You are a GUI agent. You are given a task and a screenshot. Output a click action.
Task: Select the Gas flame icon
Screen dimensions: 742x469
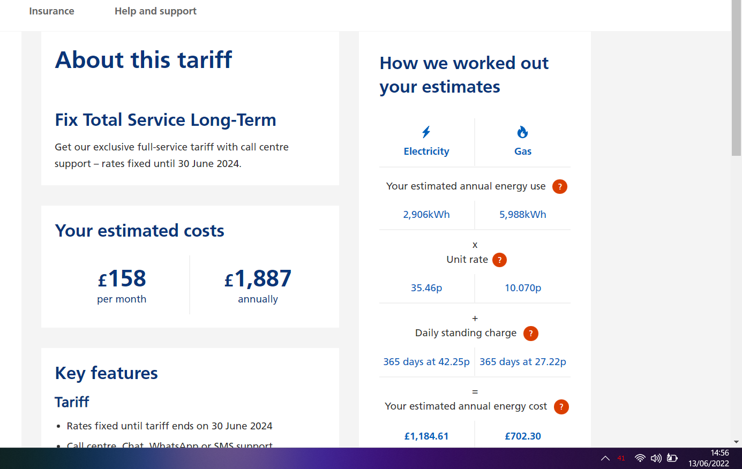(x=522, y=132)
